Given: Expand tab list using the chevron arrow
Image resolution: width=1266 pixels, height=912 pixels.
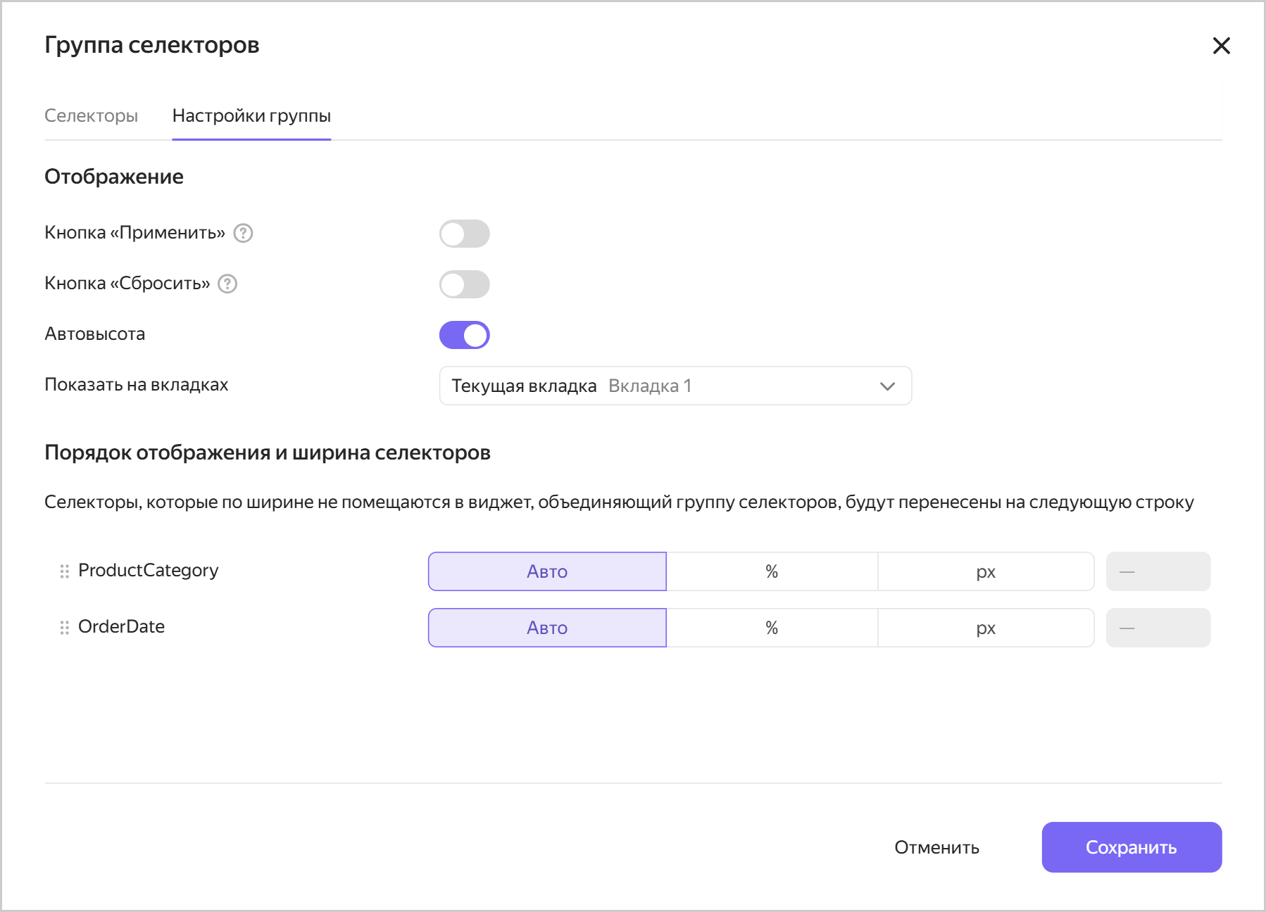Looking at the screenshot, I should click(887, 386).
